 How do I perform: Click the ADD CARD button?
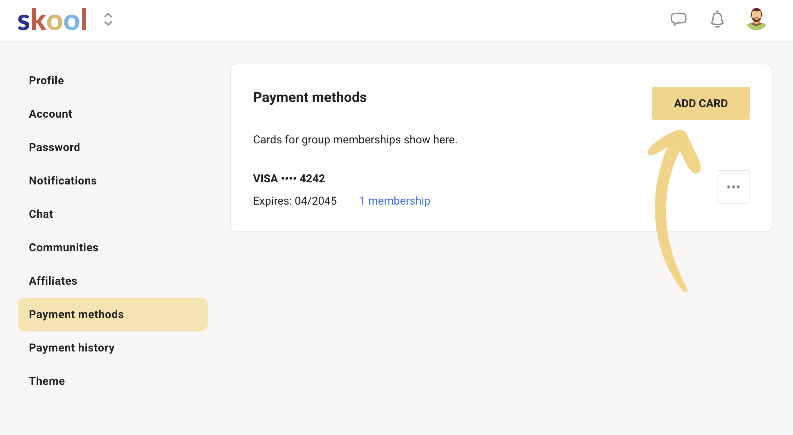tap(701, 103)
